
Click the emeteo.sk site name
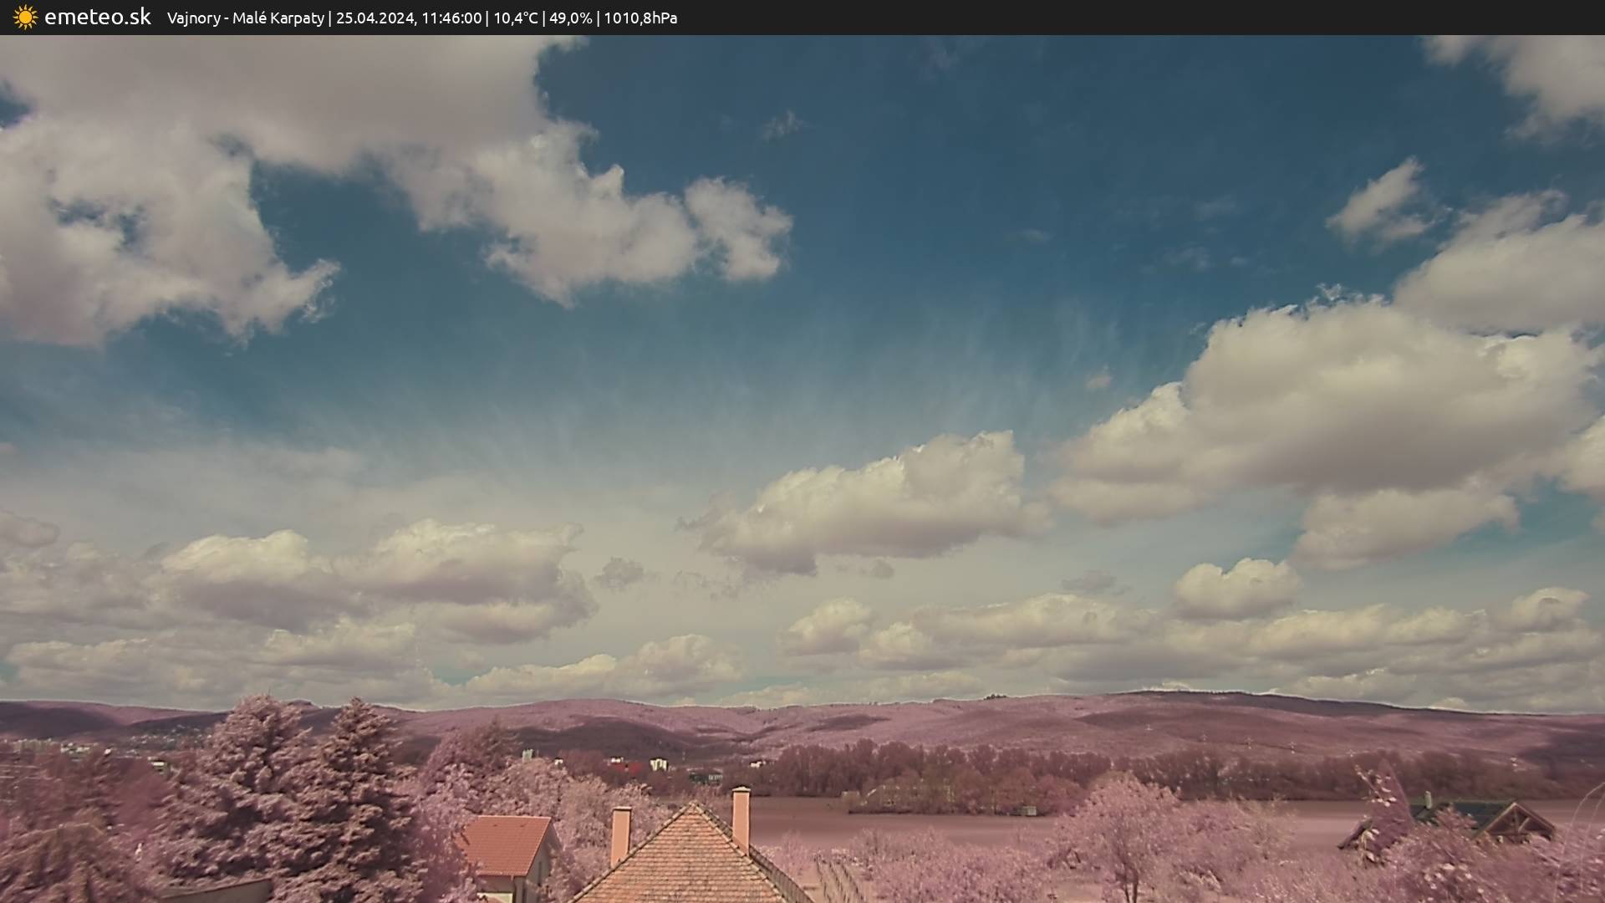(x=97, y=18)
